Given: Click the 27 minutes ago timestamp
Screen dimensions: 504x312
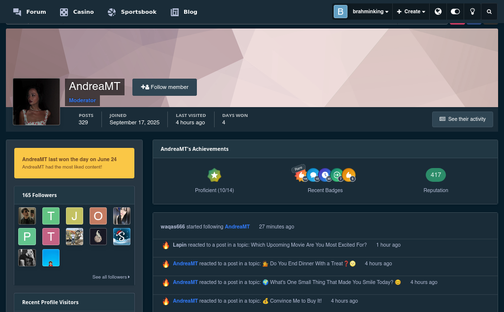Looking at the screenshot, I should (277, 227).
